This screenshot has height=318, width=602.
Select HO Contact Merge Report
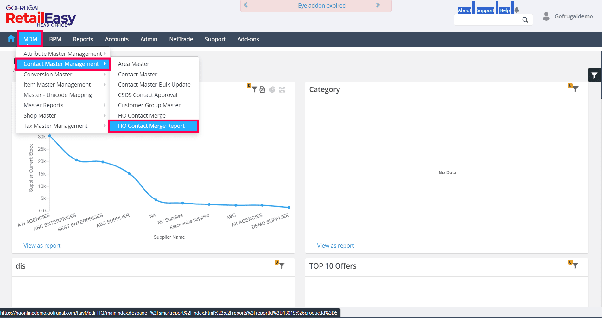(x=154, y=126)
